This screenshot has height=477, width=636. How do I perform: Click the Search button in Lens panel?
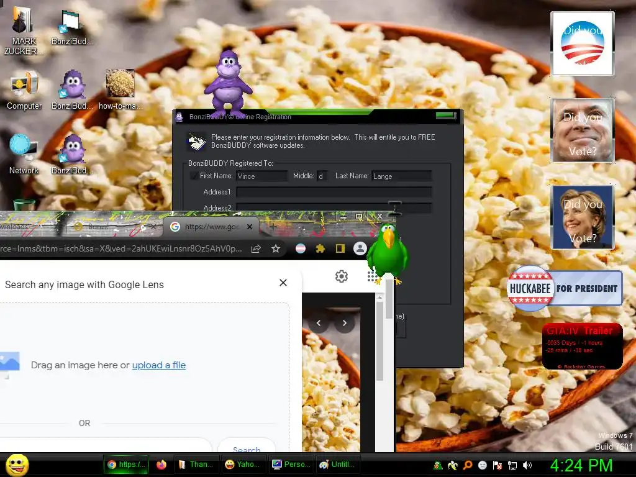pos(247,445)
